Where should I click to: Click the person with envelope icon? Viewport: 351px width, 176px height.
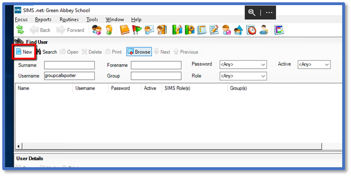pyautogui.click(x=149, y=30)
